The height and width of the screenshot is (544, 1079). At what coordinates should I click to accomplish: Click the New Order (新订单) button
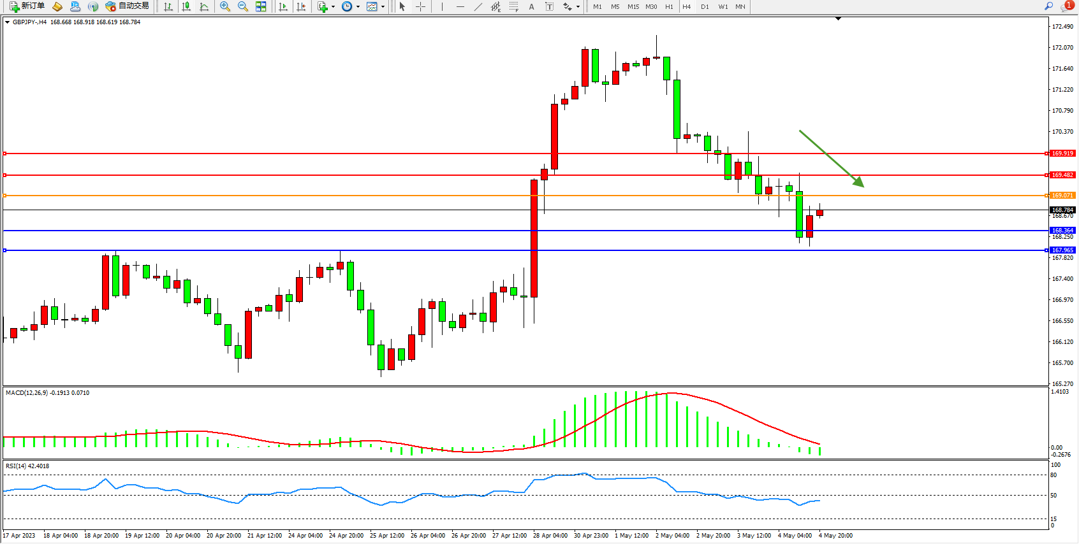[x=27, y=6]
